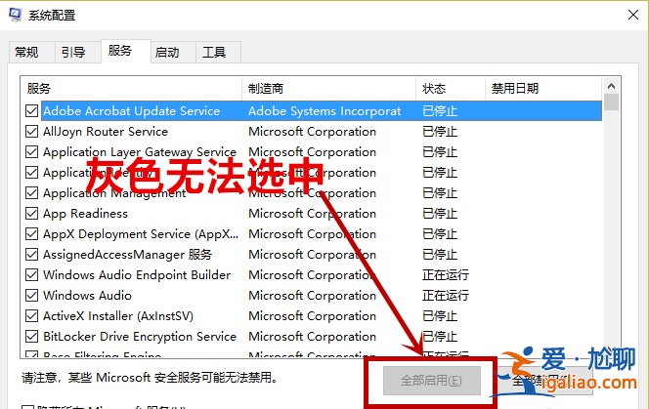The image size is (649, 409).
Task: Click the System Configuration title bar icon
Action: [16, 15]
